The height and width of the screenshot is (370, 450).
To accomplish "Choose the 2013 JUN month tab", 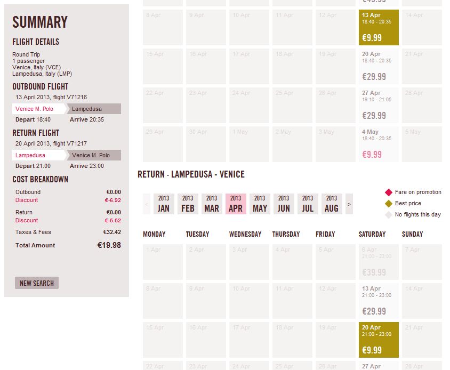I will [x=284, y=204].
